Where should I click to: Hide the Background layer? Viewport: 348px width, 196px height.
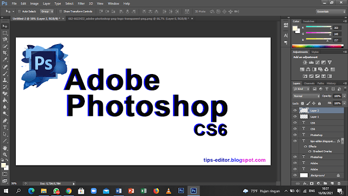click(x=295, y=175)
